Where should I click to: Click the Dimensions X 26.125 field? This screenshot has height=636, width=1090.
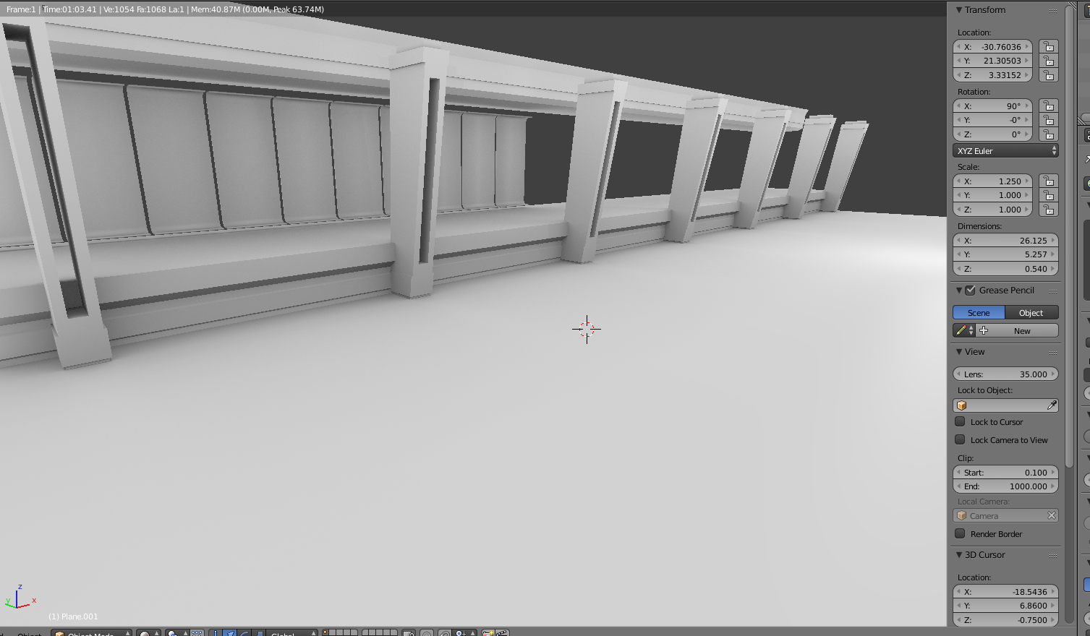tap(1005, 240)
